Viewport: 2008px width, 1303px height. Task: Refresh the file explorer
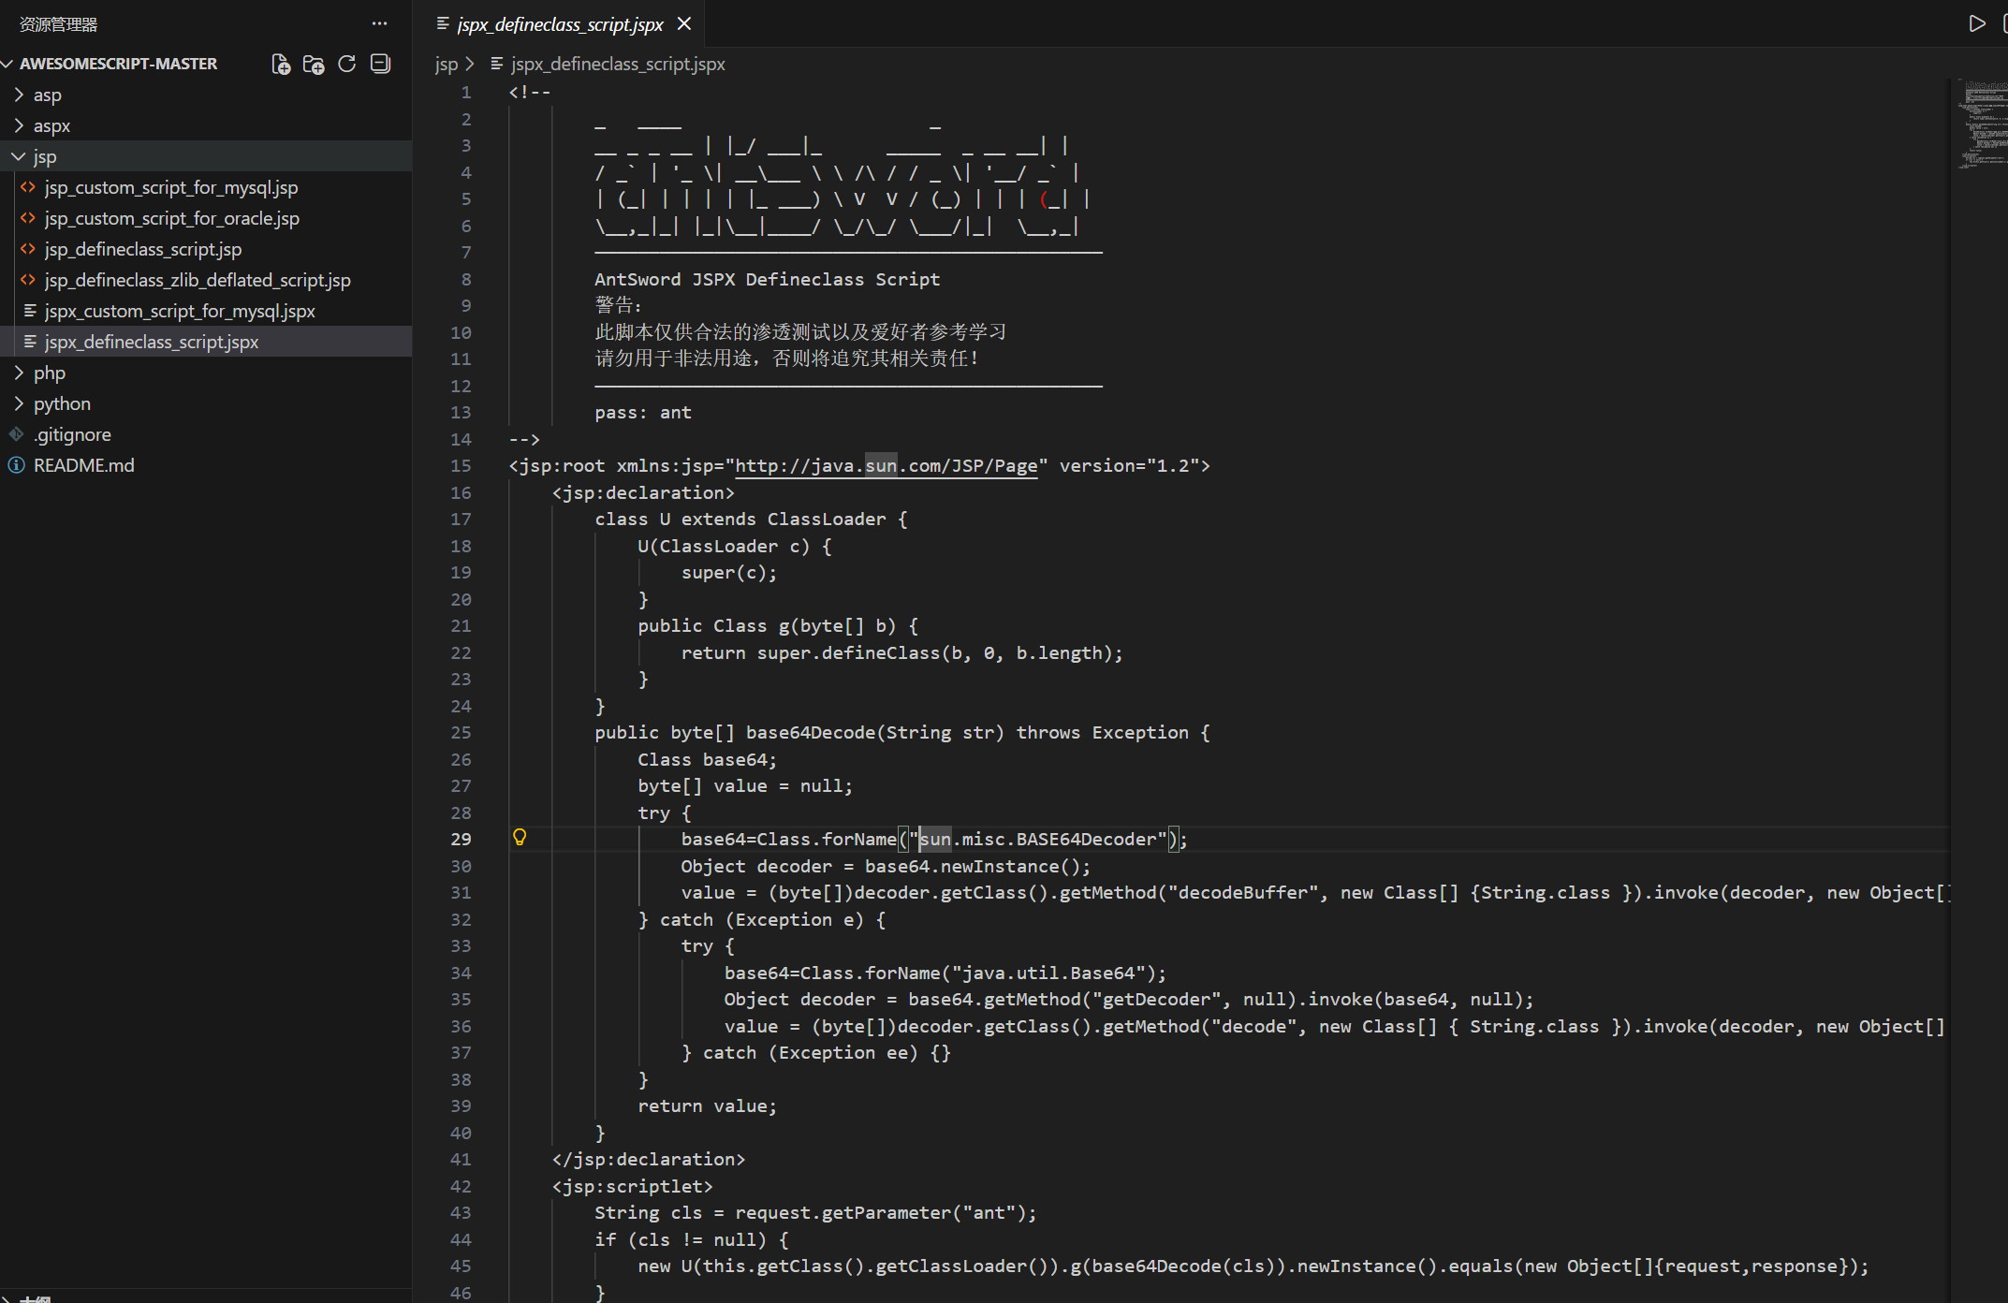click(x=346, y=64)
